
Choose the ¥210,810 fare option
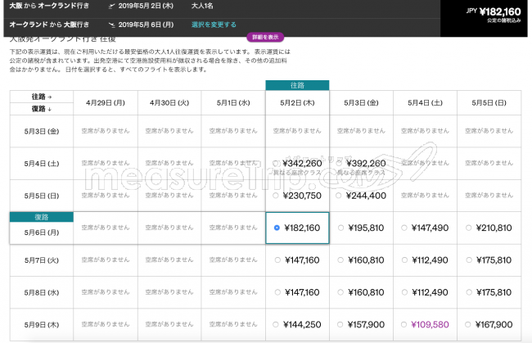point(468,228)
